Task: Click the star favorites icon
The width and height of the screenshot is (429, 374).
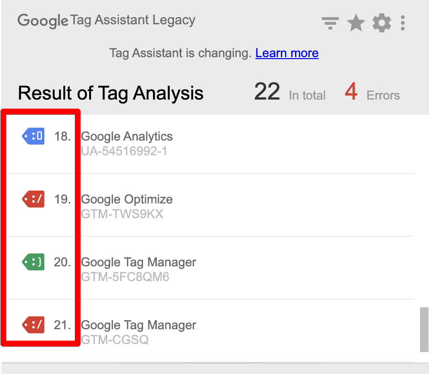Action: (356, 22)
